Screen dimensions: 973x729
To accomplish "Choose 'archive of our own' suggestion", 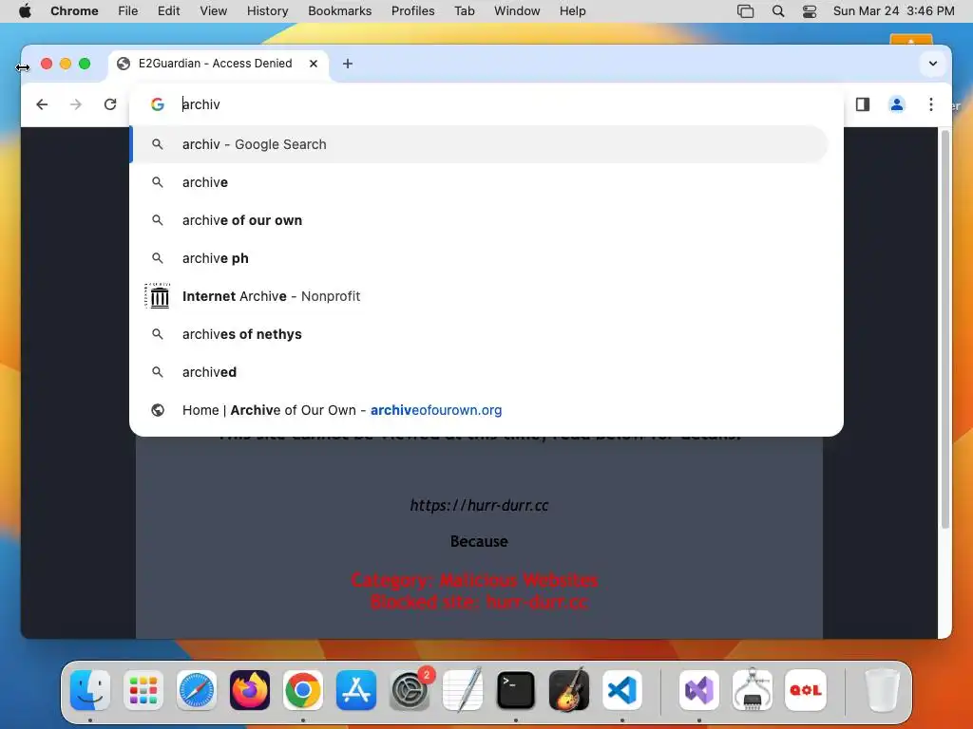I will point(480,220).
